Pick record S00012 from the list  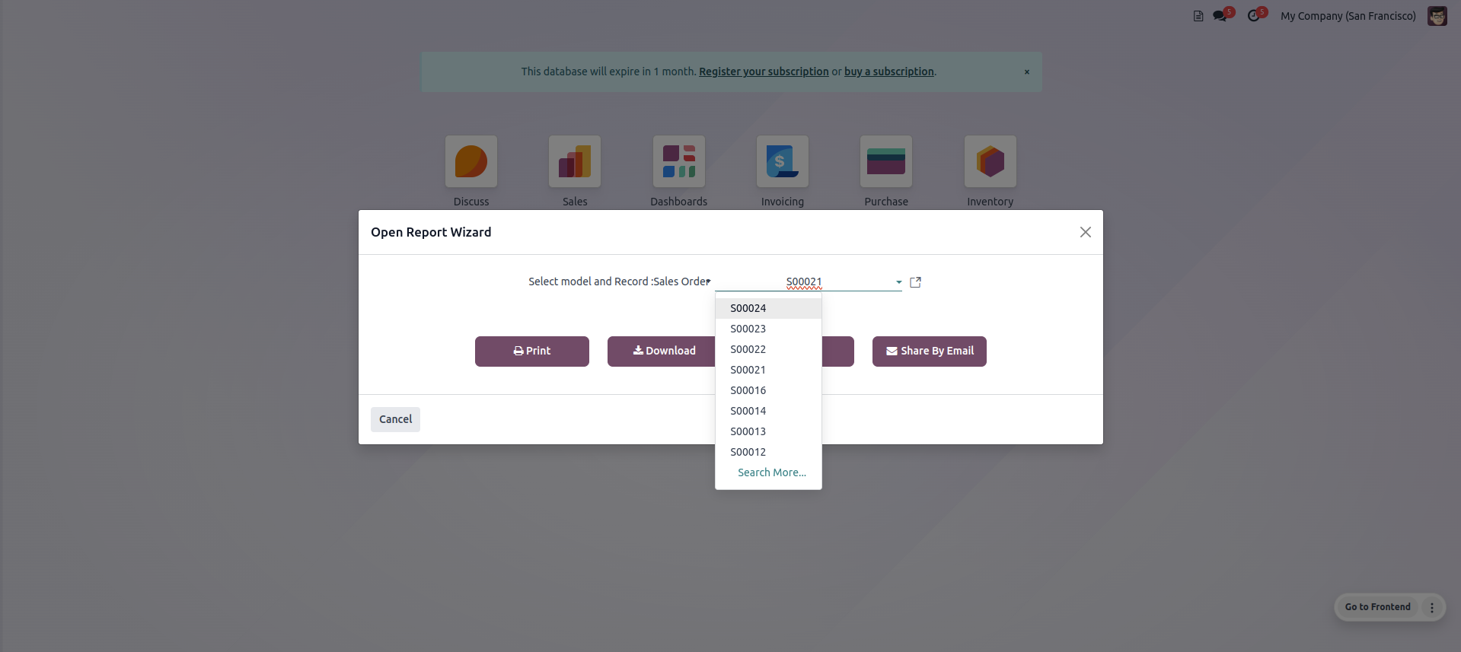pyautogui.click(x=748, y=452)
